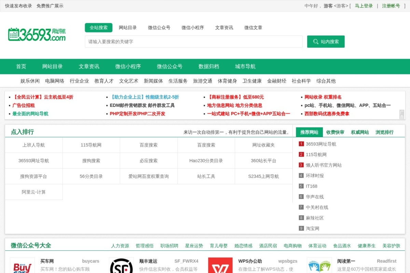Open the 金融财经 category
Image resolution: width=410 pixels, height=273 pixels.
coord(277,81)
